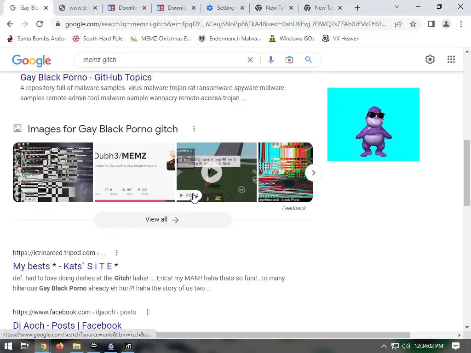Open a new browser tab
Viewport: 471px width, 353px height.
click(357, 8)
